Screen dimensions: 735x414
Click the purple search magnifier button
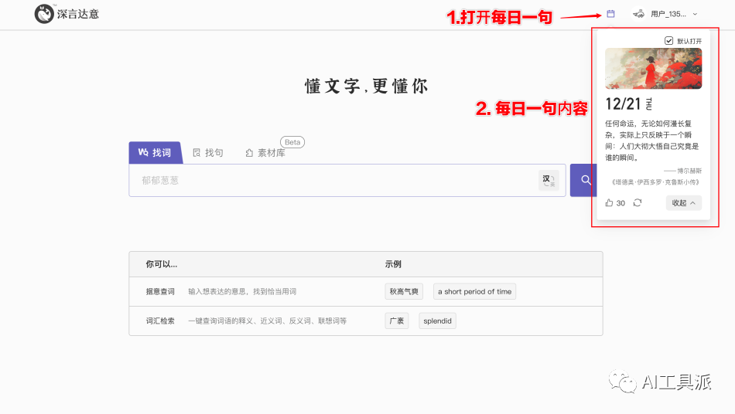(585, 180)
